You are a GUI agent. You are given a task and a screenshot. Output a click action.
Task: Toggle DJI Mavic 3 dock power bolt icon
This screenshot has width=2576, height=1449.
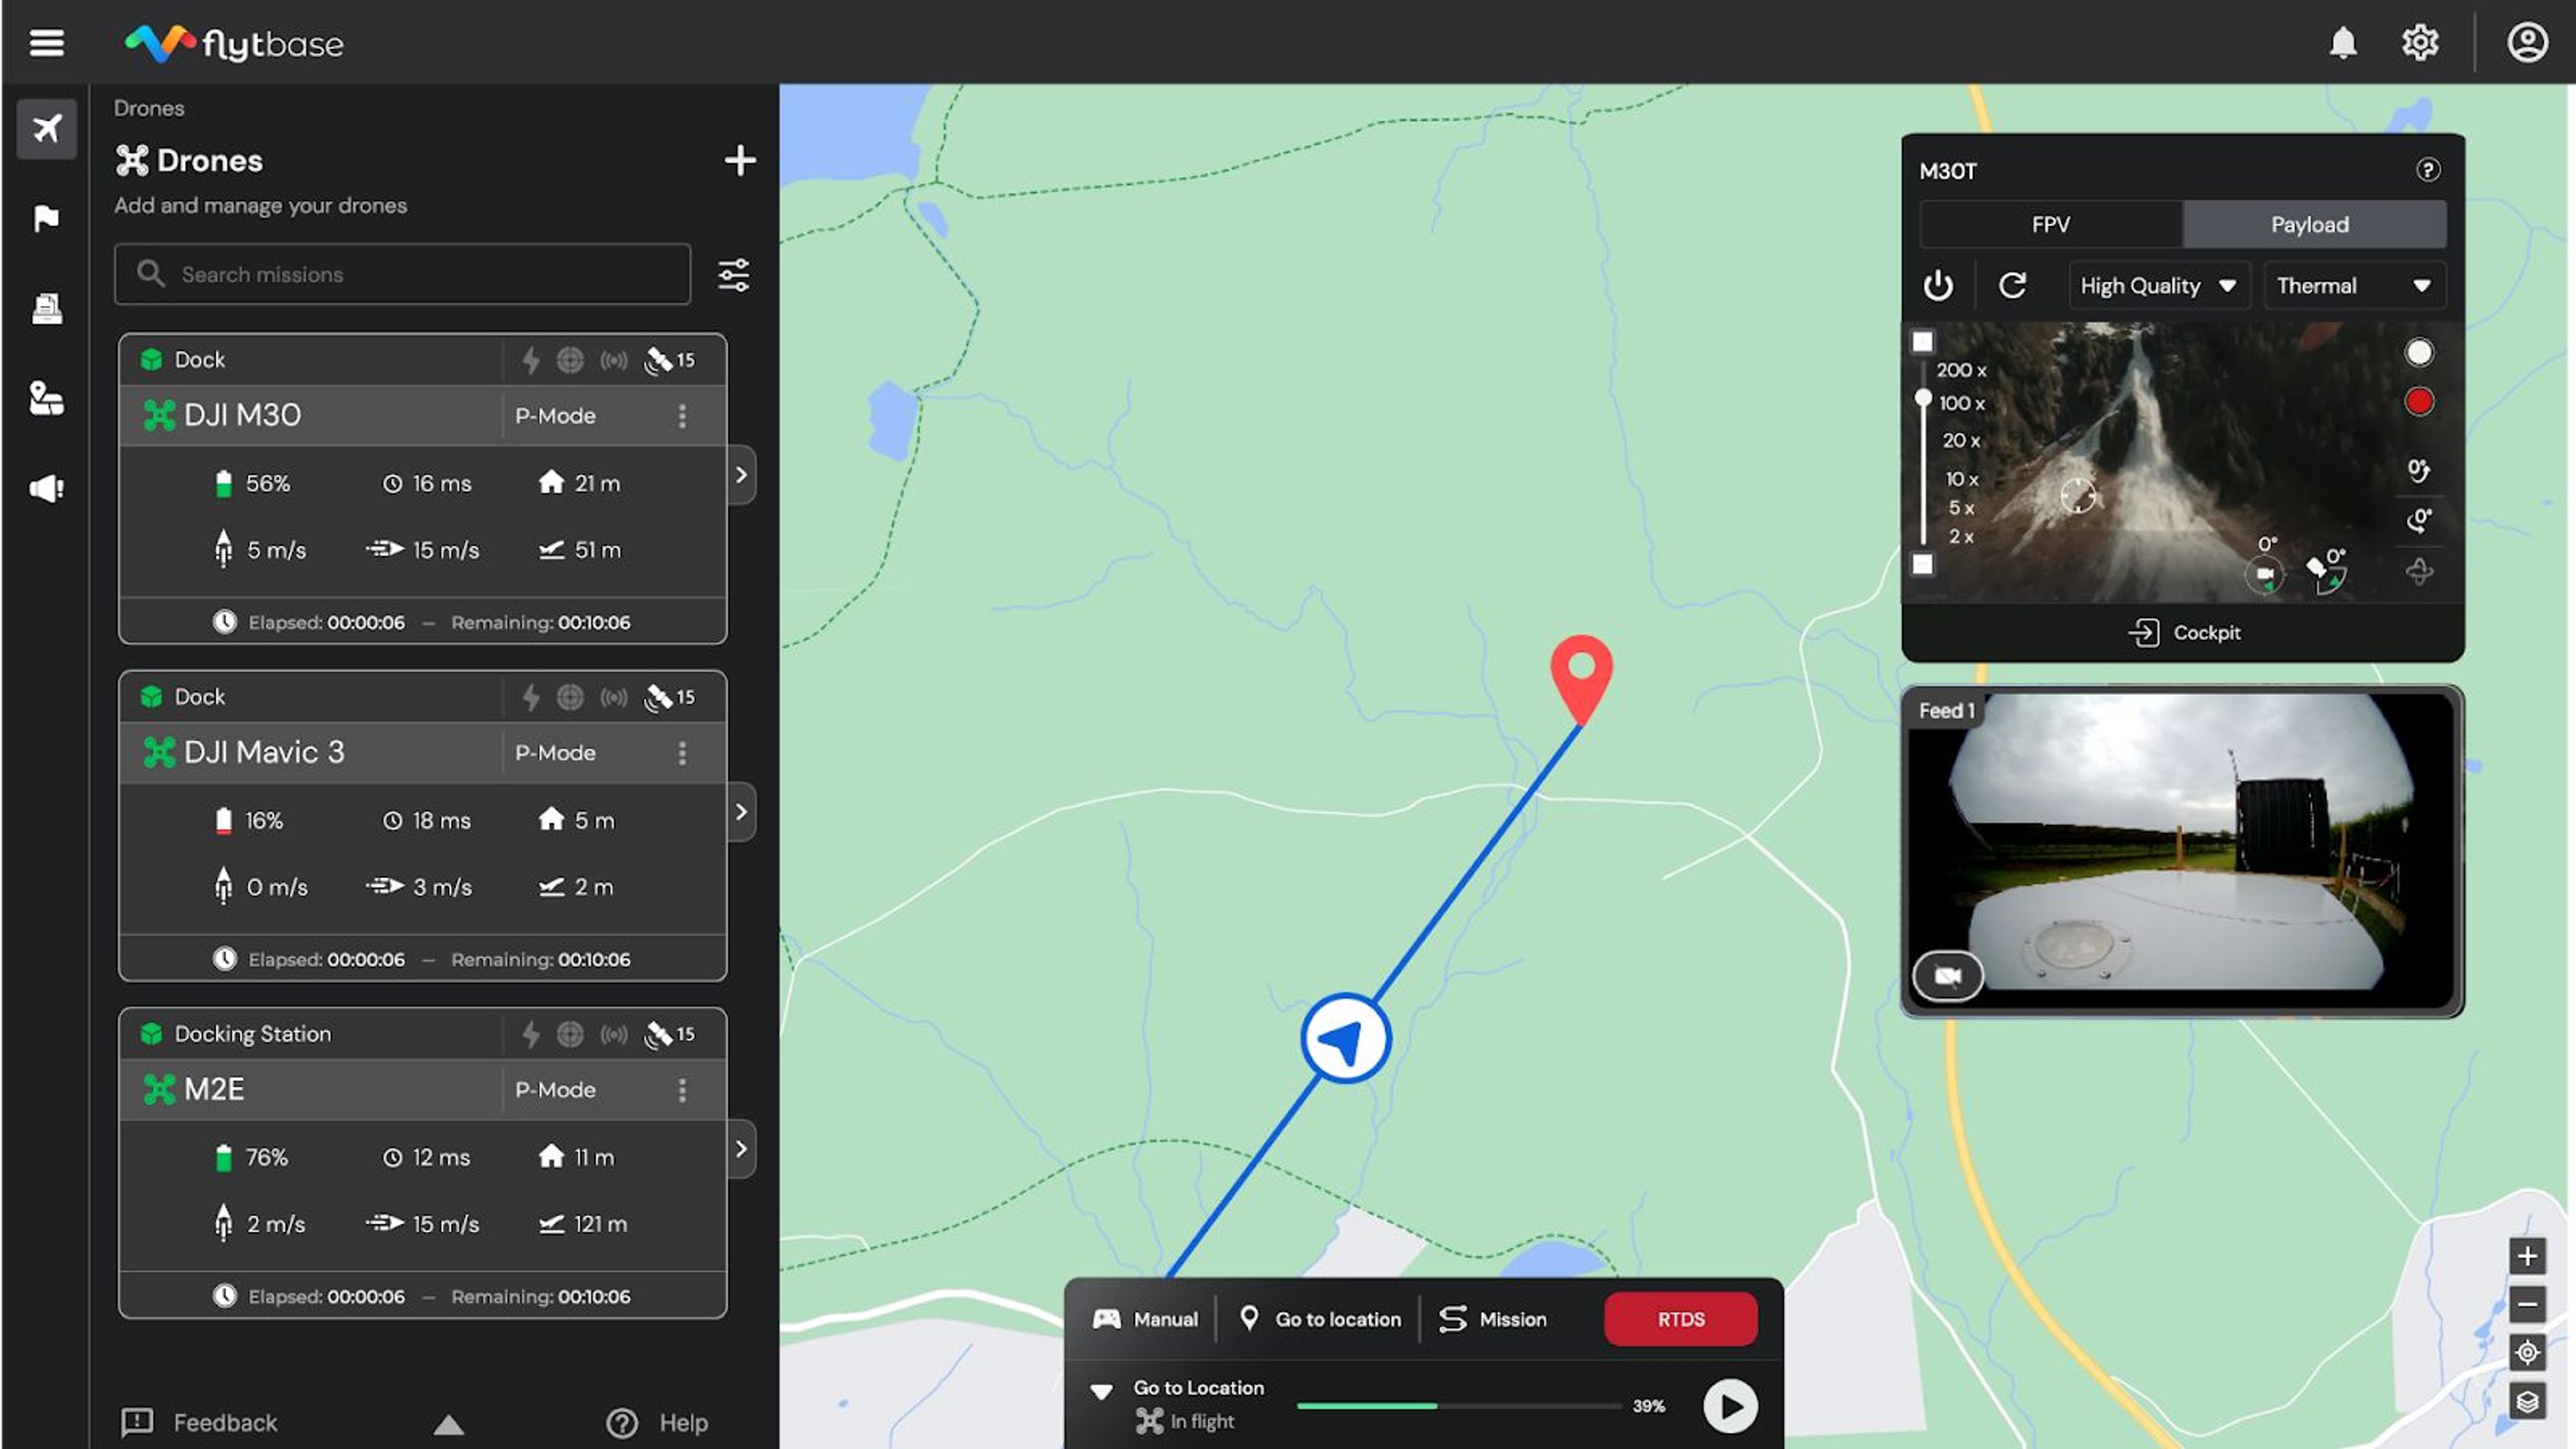point(530,697)
